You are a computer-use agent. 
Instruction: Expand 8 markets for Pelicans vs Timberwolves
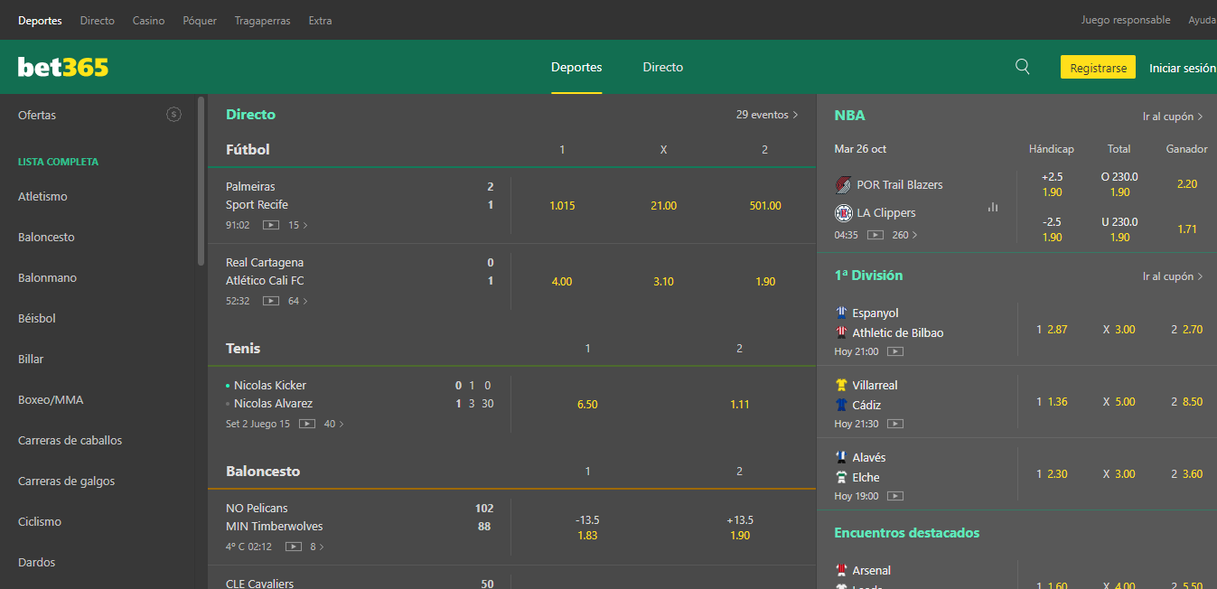317,547
